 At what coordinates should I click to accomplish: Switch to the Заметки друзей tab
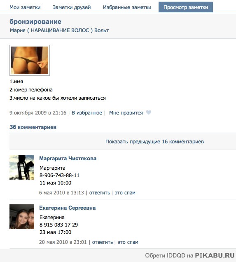tap(72, 7)
